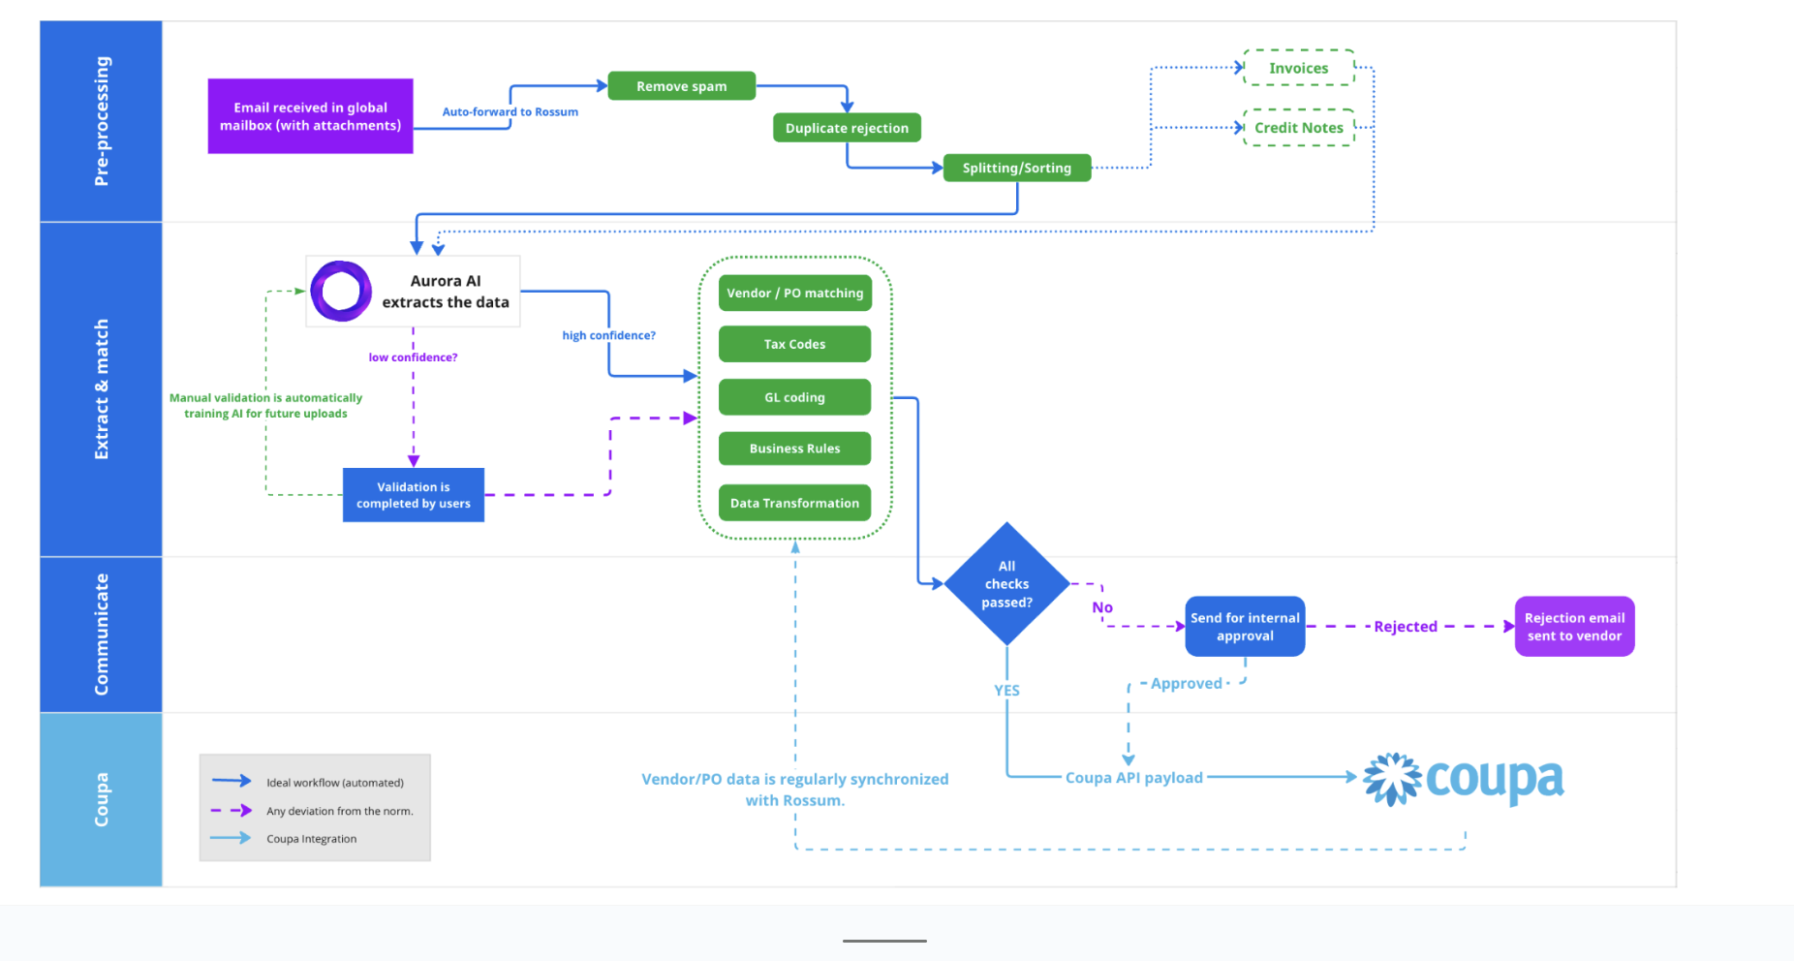Click 'Auto-forward to Rossum' label

click(510, 111)
